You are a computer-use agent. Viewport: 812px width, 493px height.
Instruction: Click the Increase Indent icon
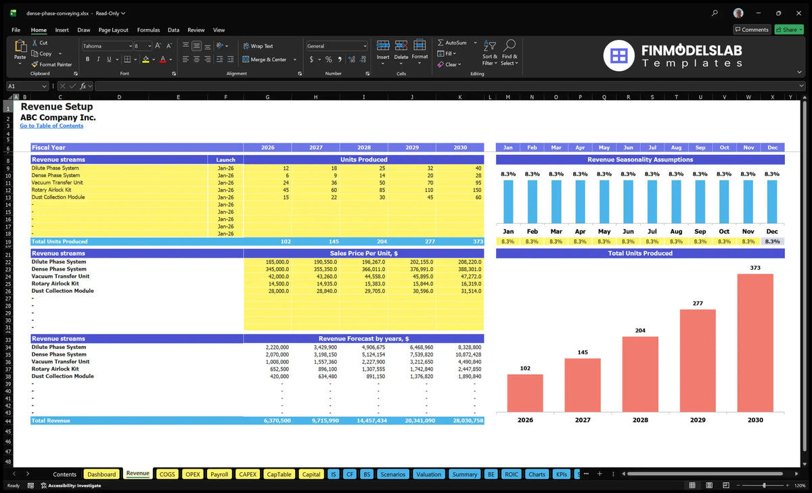pos(231,60)
